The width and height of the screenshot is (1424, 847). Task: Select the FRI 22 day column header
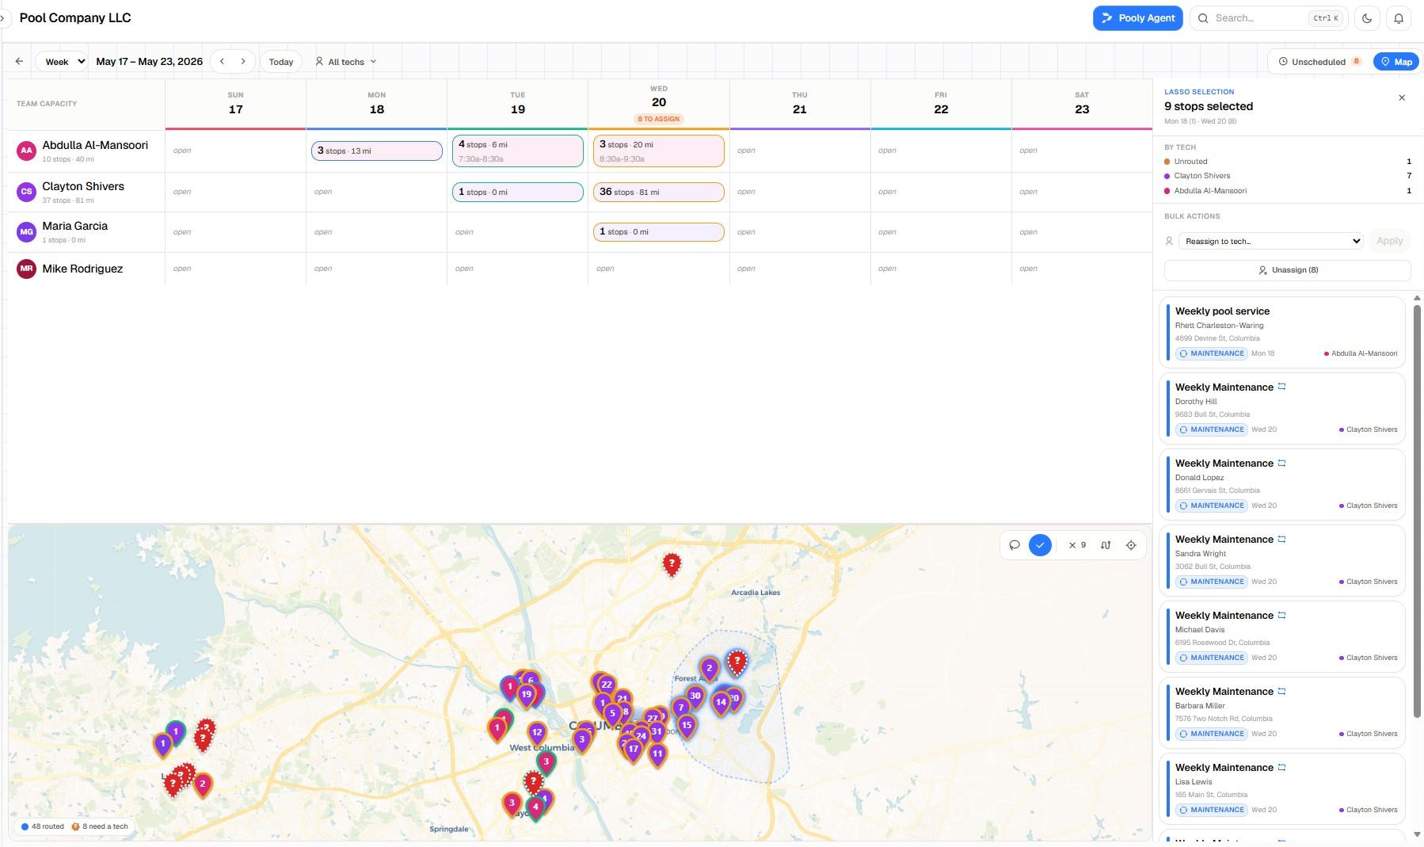point(940,104)
